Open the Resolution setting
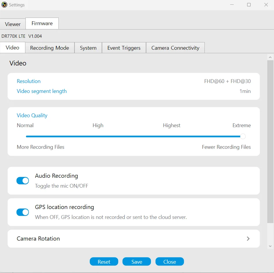Image resolution: width=274 pixels, height=273 pixels. pos(29,81)
